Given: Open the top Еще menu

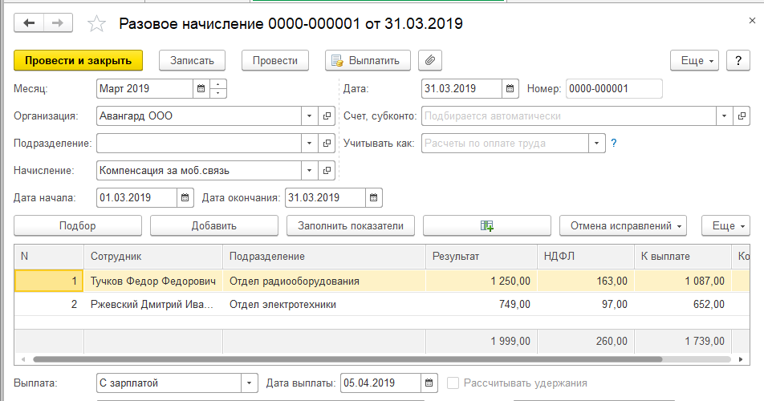Looking at the screenshot, I should tap(694, 60).
